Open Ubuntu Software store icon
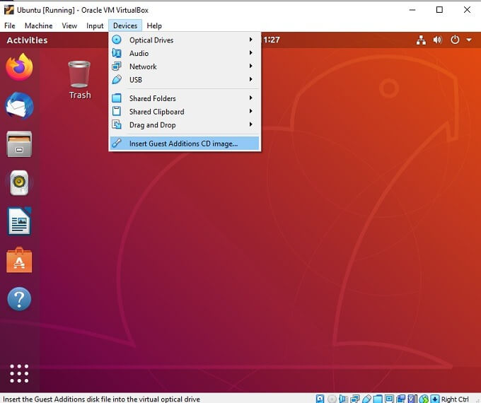Screen dimensions: 481x403 click(x=19, y=260)
